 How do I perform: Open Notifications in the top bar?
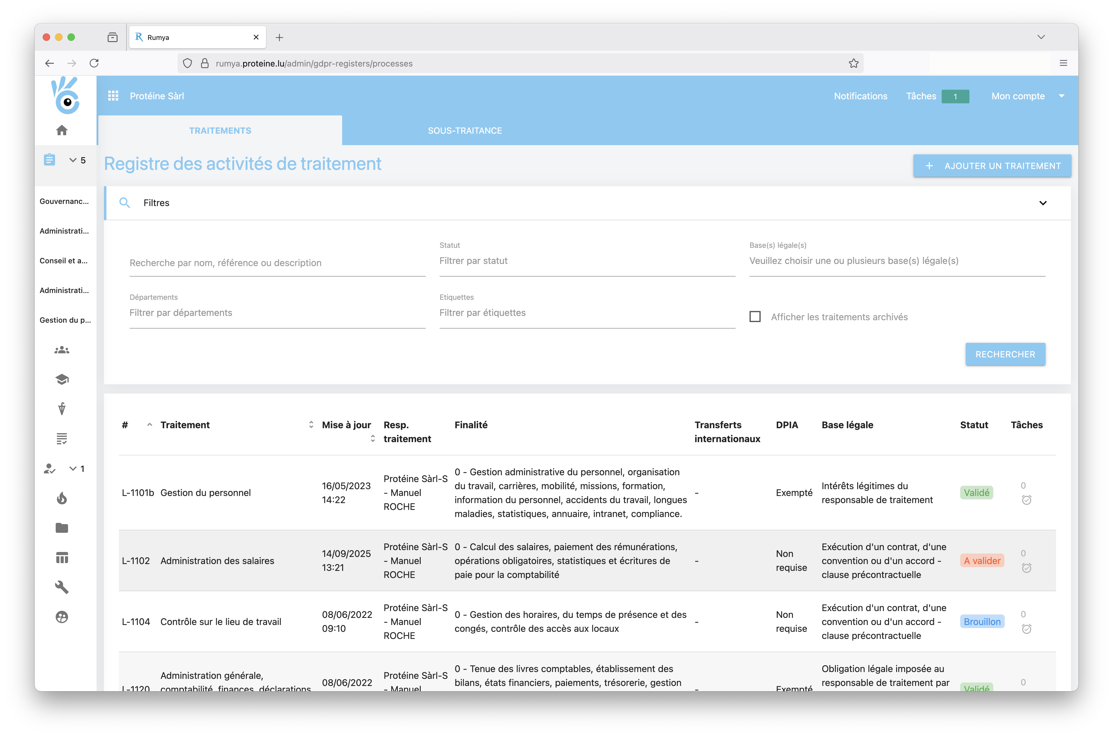pos(860,95)
